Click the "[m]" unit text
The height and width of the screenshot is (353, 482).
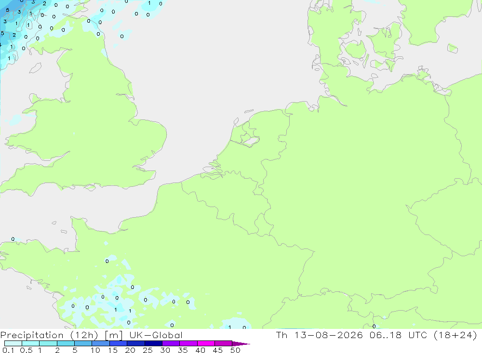tap(113, 335)
